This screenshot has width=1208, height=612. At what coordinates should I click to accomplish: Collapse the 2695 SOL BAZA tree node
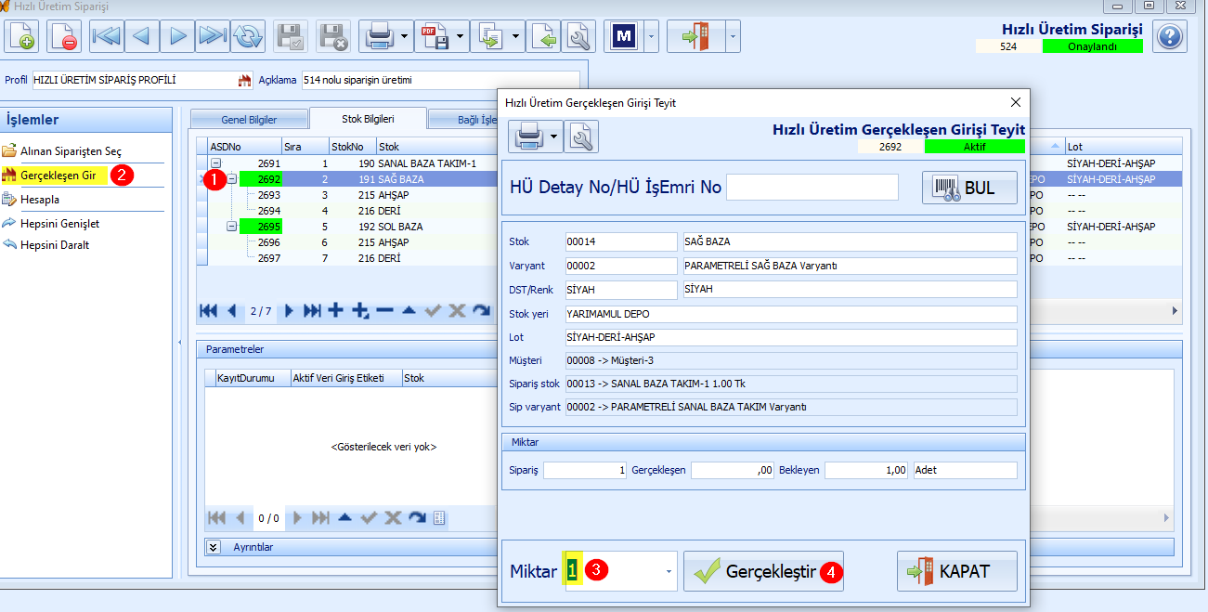232,227
